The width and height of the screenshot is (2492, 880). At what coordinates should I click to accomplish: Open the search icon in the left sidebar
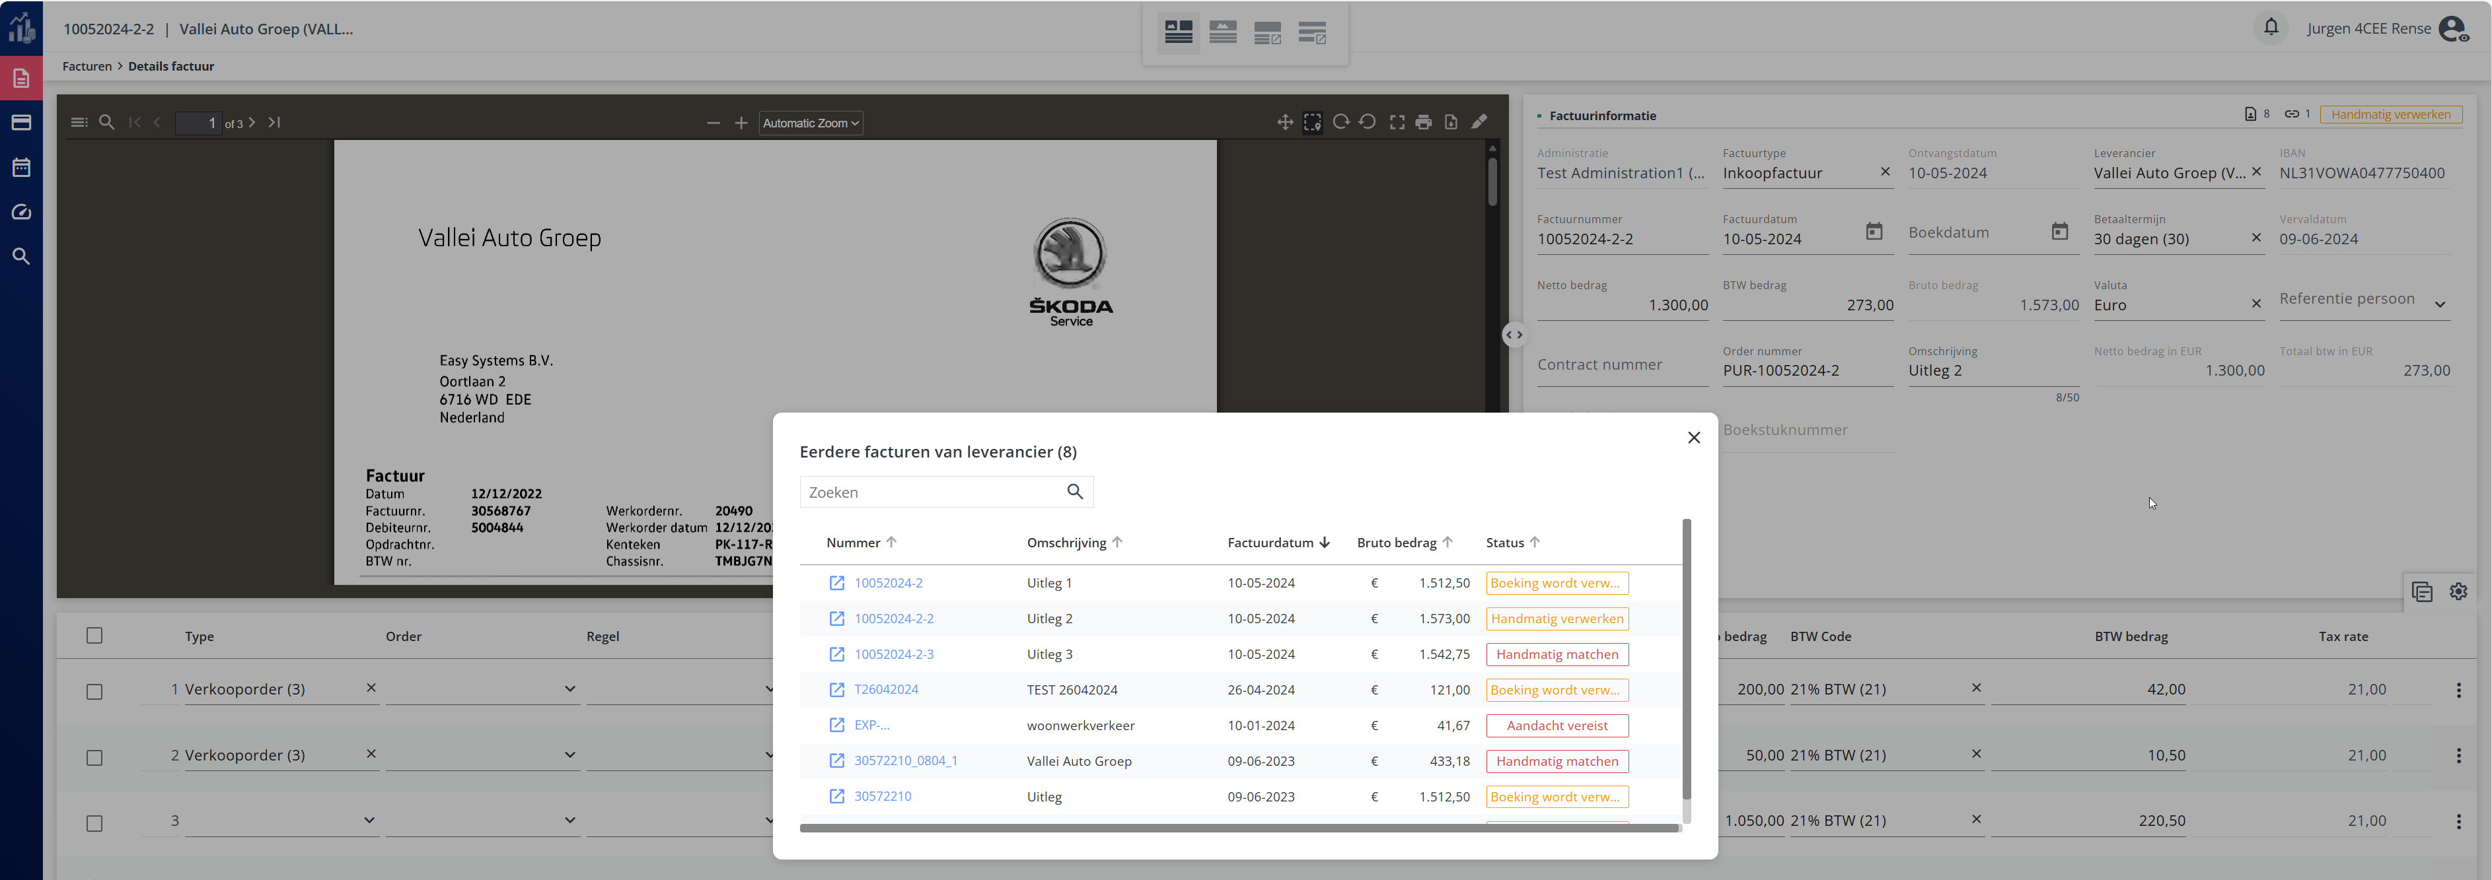click(x=21, y=256)
